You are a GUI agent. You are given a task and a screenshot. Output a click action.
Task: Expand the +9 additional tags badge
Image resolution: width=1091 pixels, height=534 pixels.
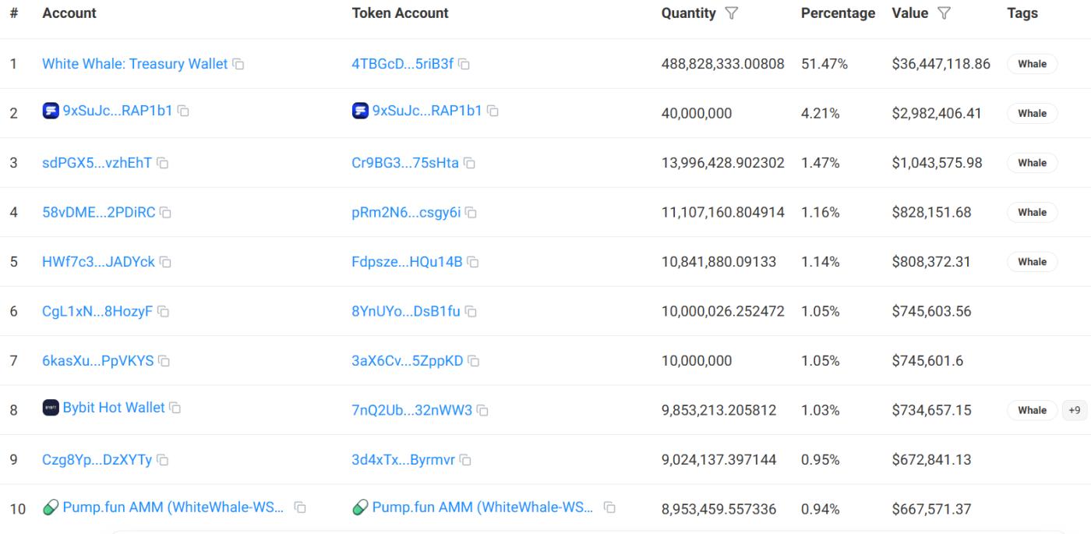click(x=1074, y=410)
